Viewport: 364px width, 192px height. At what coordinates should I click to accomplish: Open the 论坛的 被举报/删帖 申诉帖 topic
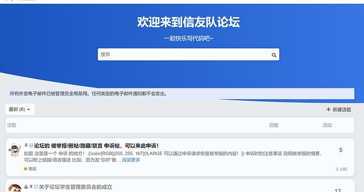pyautogui.click(x=97, y=146)
